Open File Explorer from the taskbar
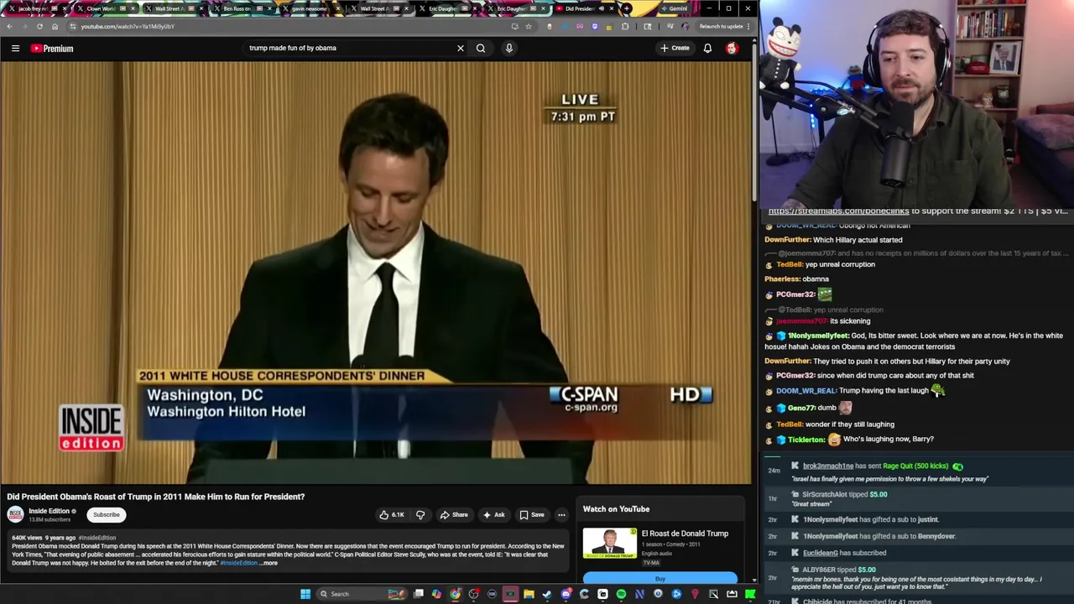Screen dimensions: 1074x604 (x=529, y=594)
